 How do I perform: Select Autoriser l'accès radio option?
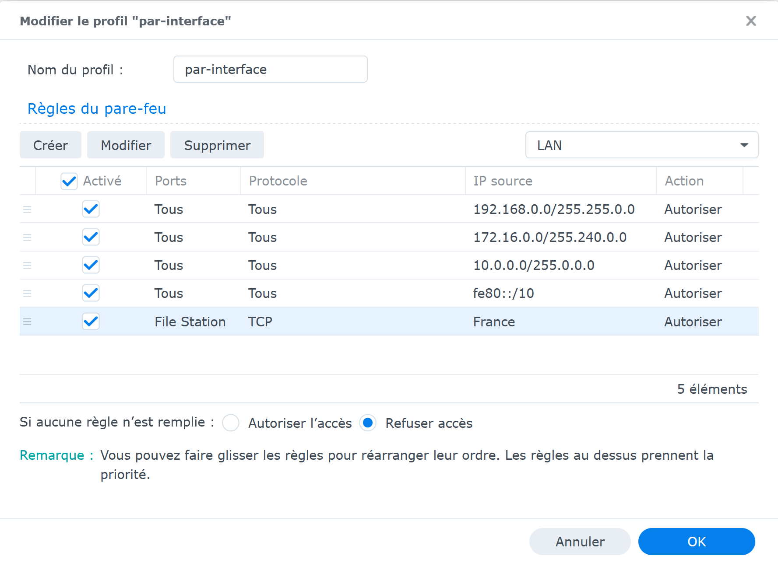[x=231, y=423]
